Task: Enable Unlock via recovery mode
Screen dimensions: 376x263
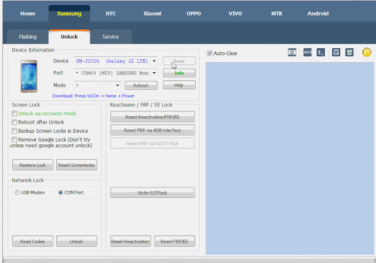Action: [x=14, y=113]
